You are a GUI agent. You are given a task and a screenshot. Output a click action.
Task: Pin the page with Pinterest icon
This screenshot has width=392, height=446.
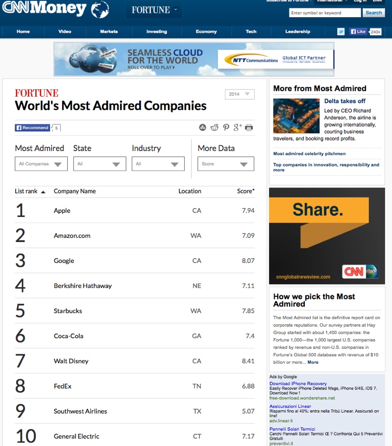tap(226, 128)
